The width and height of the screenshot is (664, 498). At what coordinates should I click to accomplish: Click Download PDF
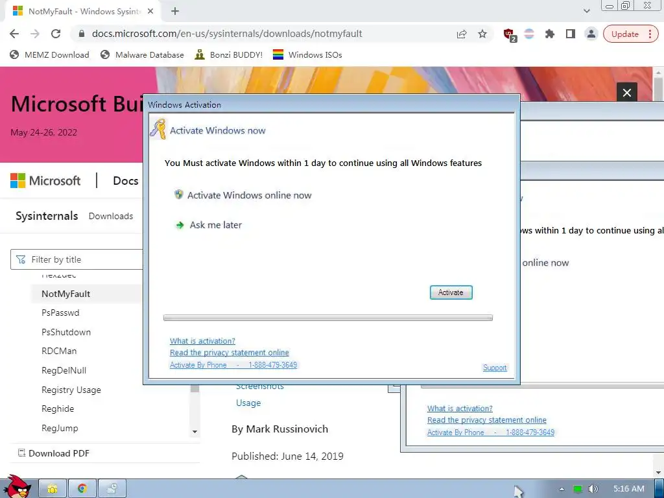[x=53, y=453]
